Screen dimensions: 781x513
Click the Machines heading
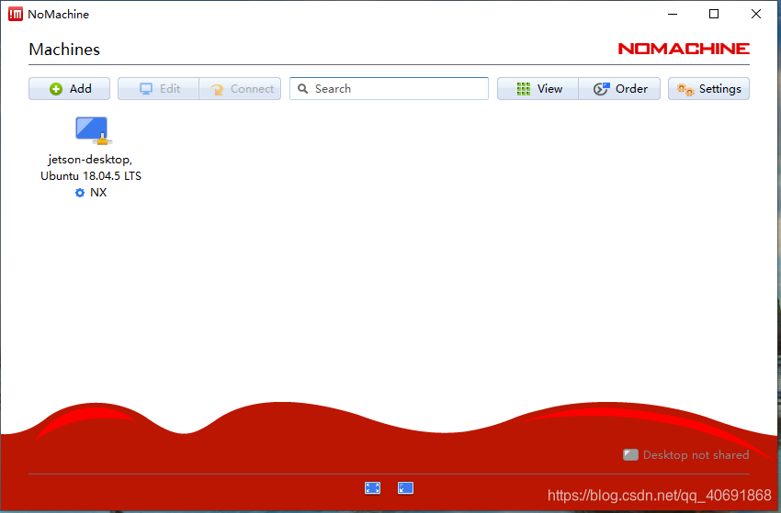64,50
